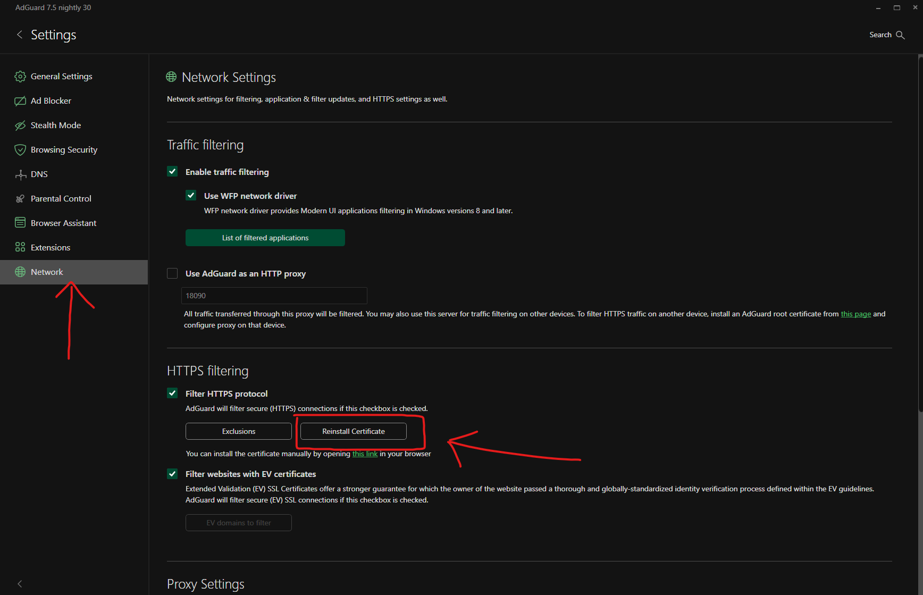Click the General Settings gear icon
923x595 pixels.
pyautogui.click(x=20, y=77)
